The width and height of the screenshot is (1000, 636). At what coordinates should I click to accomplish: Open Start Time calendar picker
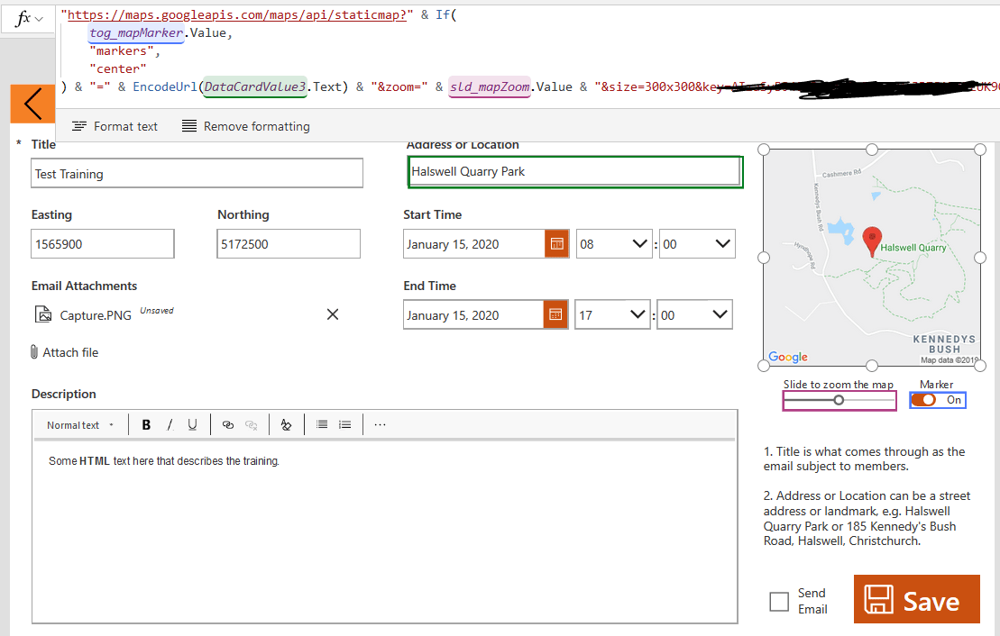pos(556,244)
